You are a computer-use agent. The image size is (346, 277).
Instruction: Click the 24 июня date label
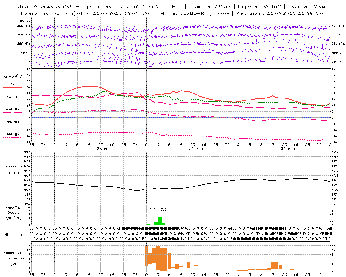click(x=197, y=149)
